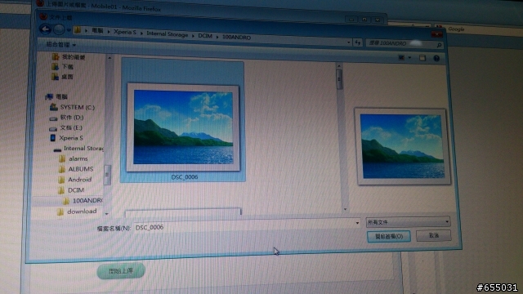Image resolution: width=523 pixels, height=294 pixels.
Task: Open the download folder
Action: (82, 212)
